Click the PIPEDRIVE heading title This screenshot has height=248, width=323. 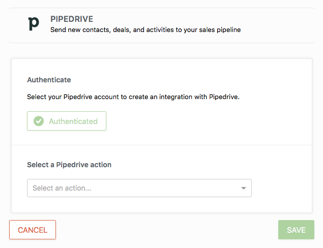coord(72,19)
